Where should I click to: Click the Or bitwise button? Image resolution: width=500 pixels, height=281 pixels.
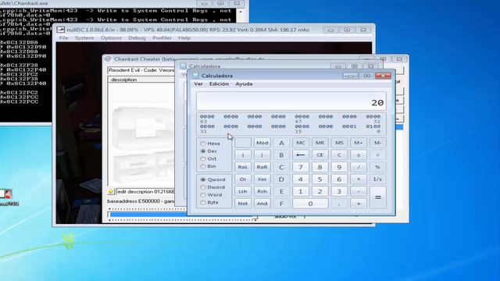click(x=243, y=179)
